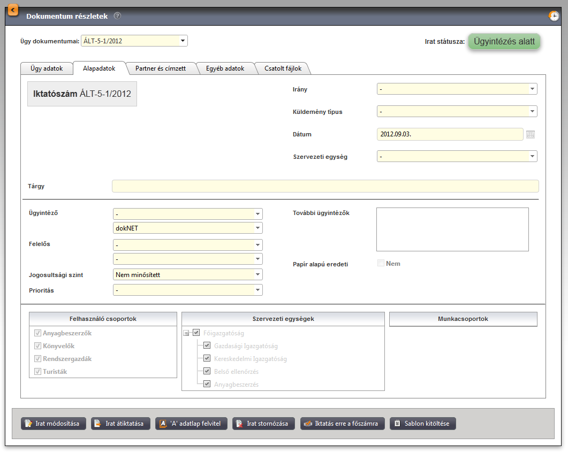This screenshot has height=453, width=568.
Task: Toggle the Rendszergazdák group checkbox
Action: 37,358
